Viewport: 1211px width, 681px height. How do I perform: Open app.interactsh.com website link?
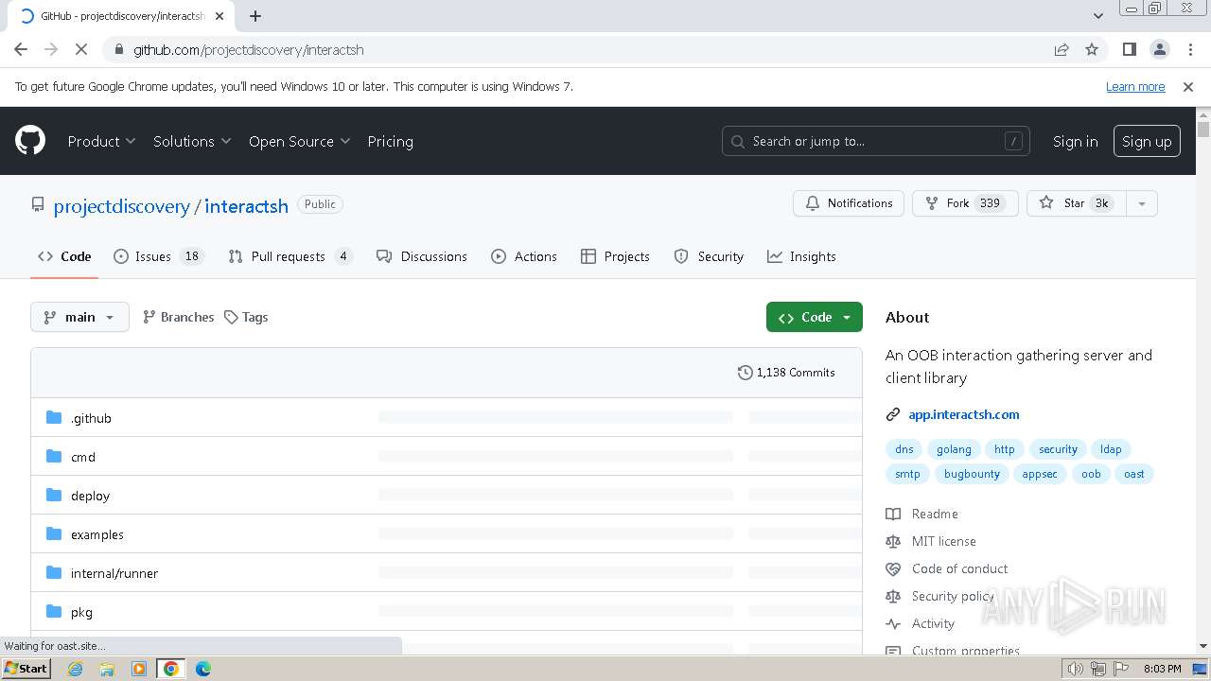tap(963, 414)
